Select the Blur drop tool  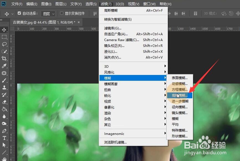coord(4,116)
